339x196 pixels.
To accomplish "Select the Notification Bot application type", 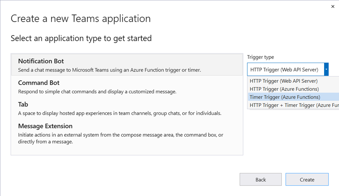I will [x=41, y=61].
